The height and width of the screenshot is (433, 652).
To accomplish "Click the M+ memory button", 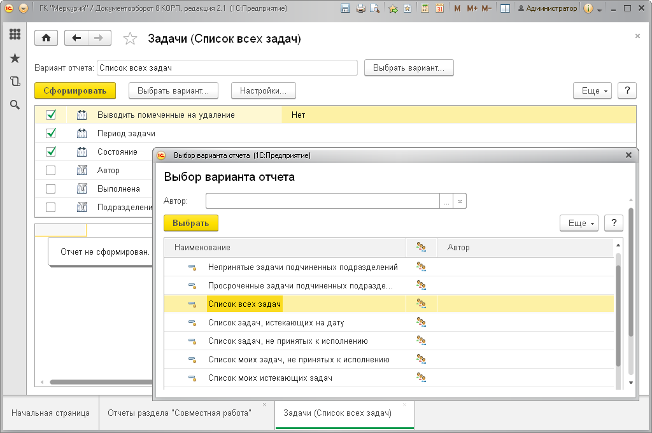I will coord(472,8).
